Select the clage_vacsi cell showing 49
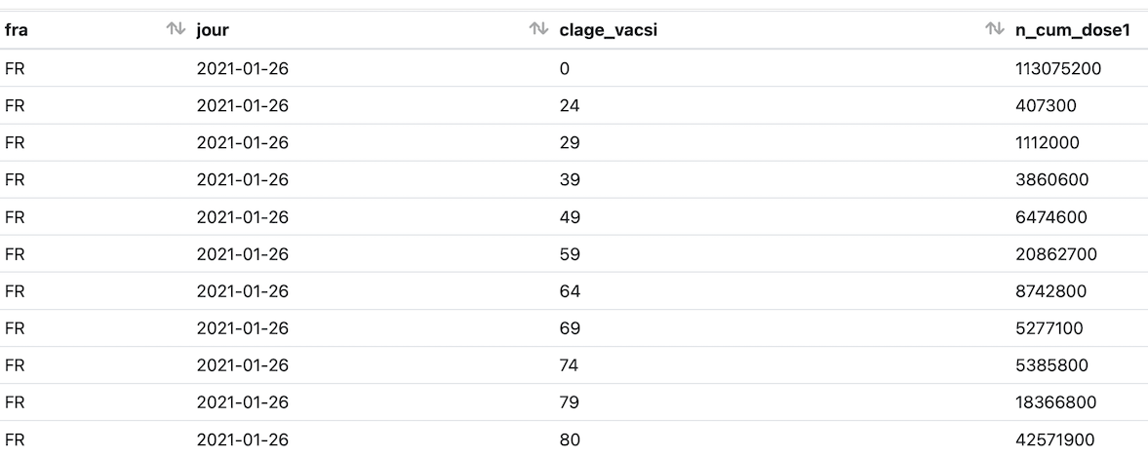The width and height of the screenshot is (1148, 457). click(570, 216)
